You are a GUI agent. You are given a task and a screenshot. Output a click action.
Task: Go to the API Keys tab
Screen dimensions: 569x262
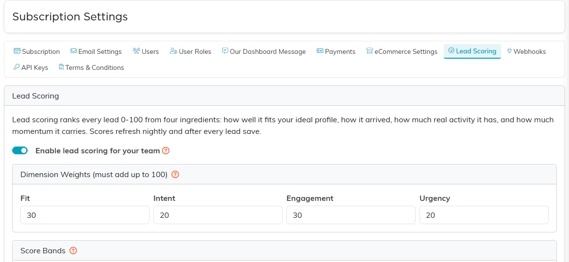31,67
